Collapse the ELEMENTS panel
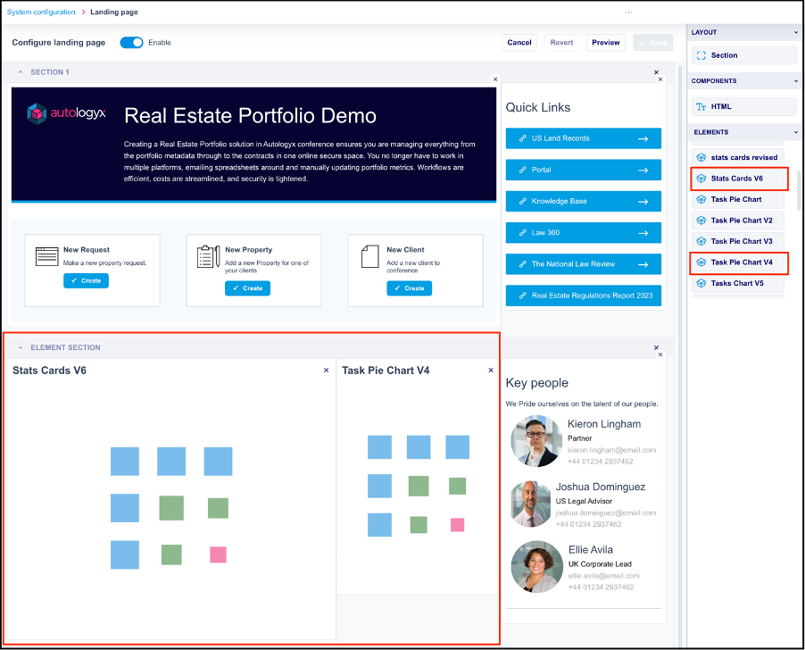 click(x=796, y=132)
